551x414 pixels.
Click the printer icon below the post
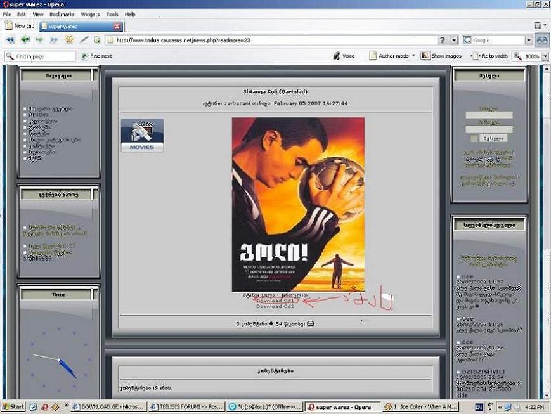[x=311, y=324]
